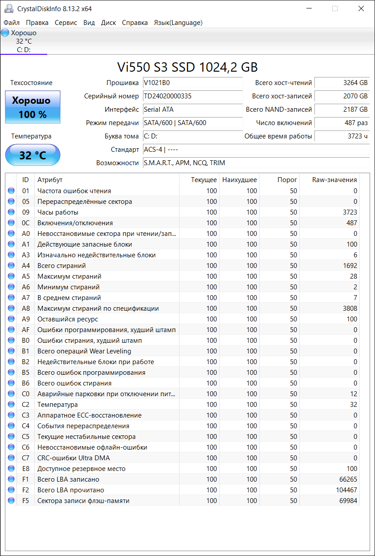Open the Справка menu
Screen dimensions: 375x556
(135, 23)
